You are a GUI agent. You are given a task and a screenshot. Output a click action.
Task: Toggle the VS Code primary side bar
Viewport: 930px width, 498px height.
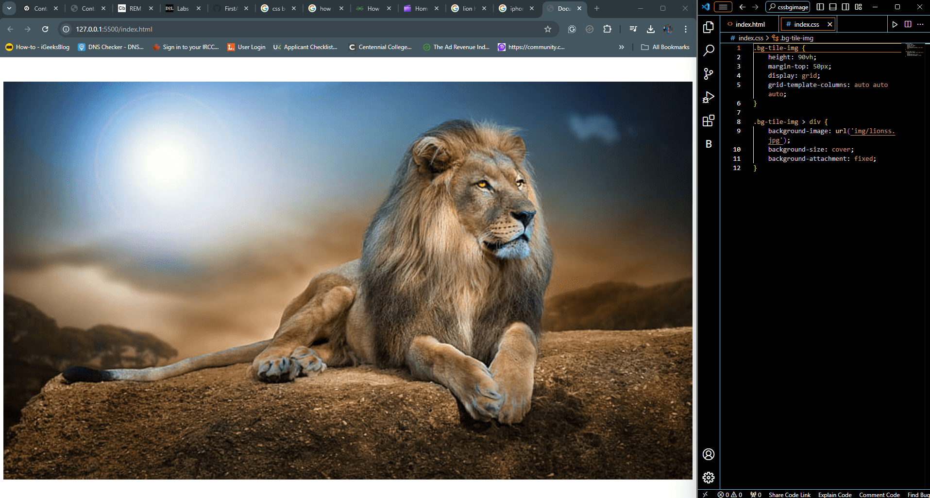point(820,7)
